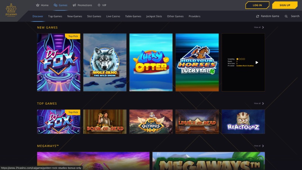The height and width of the screenshot is (170, 302).
Task: Click the LOG IN button
Action: point(257,5)
